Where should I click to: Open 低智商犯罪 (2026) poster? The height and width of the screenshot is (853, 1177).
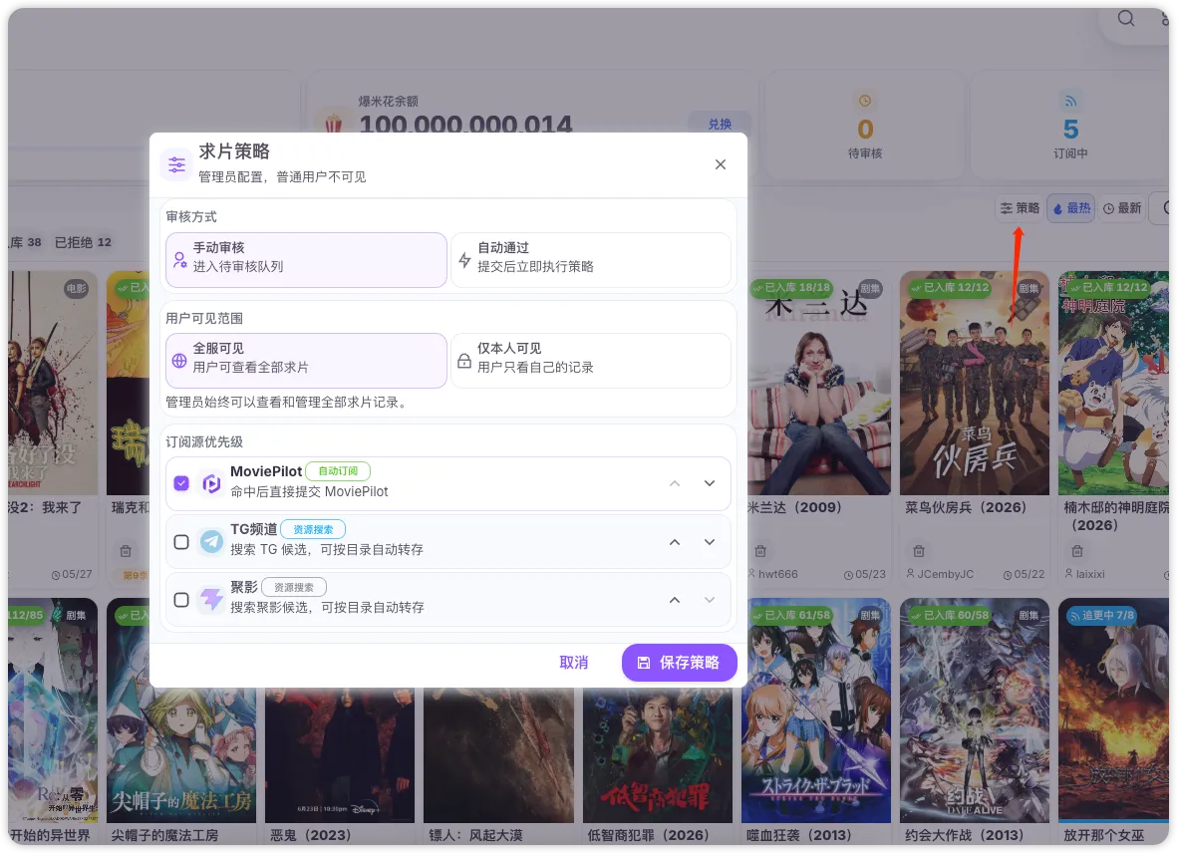tap(658, 754)
